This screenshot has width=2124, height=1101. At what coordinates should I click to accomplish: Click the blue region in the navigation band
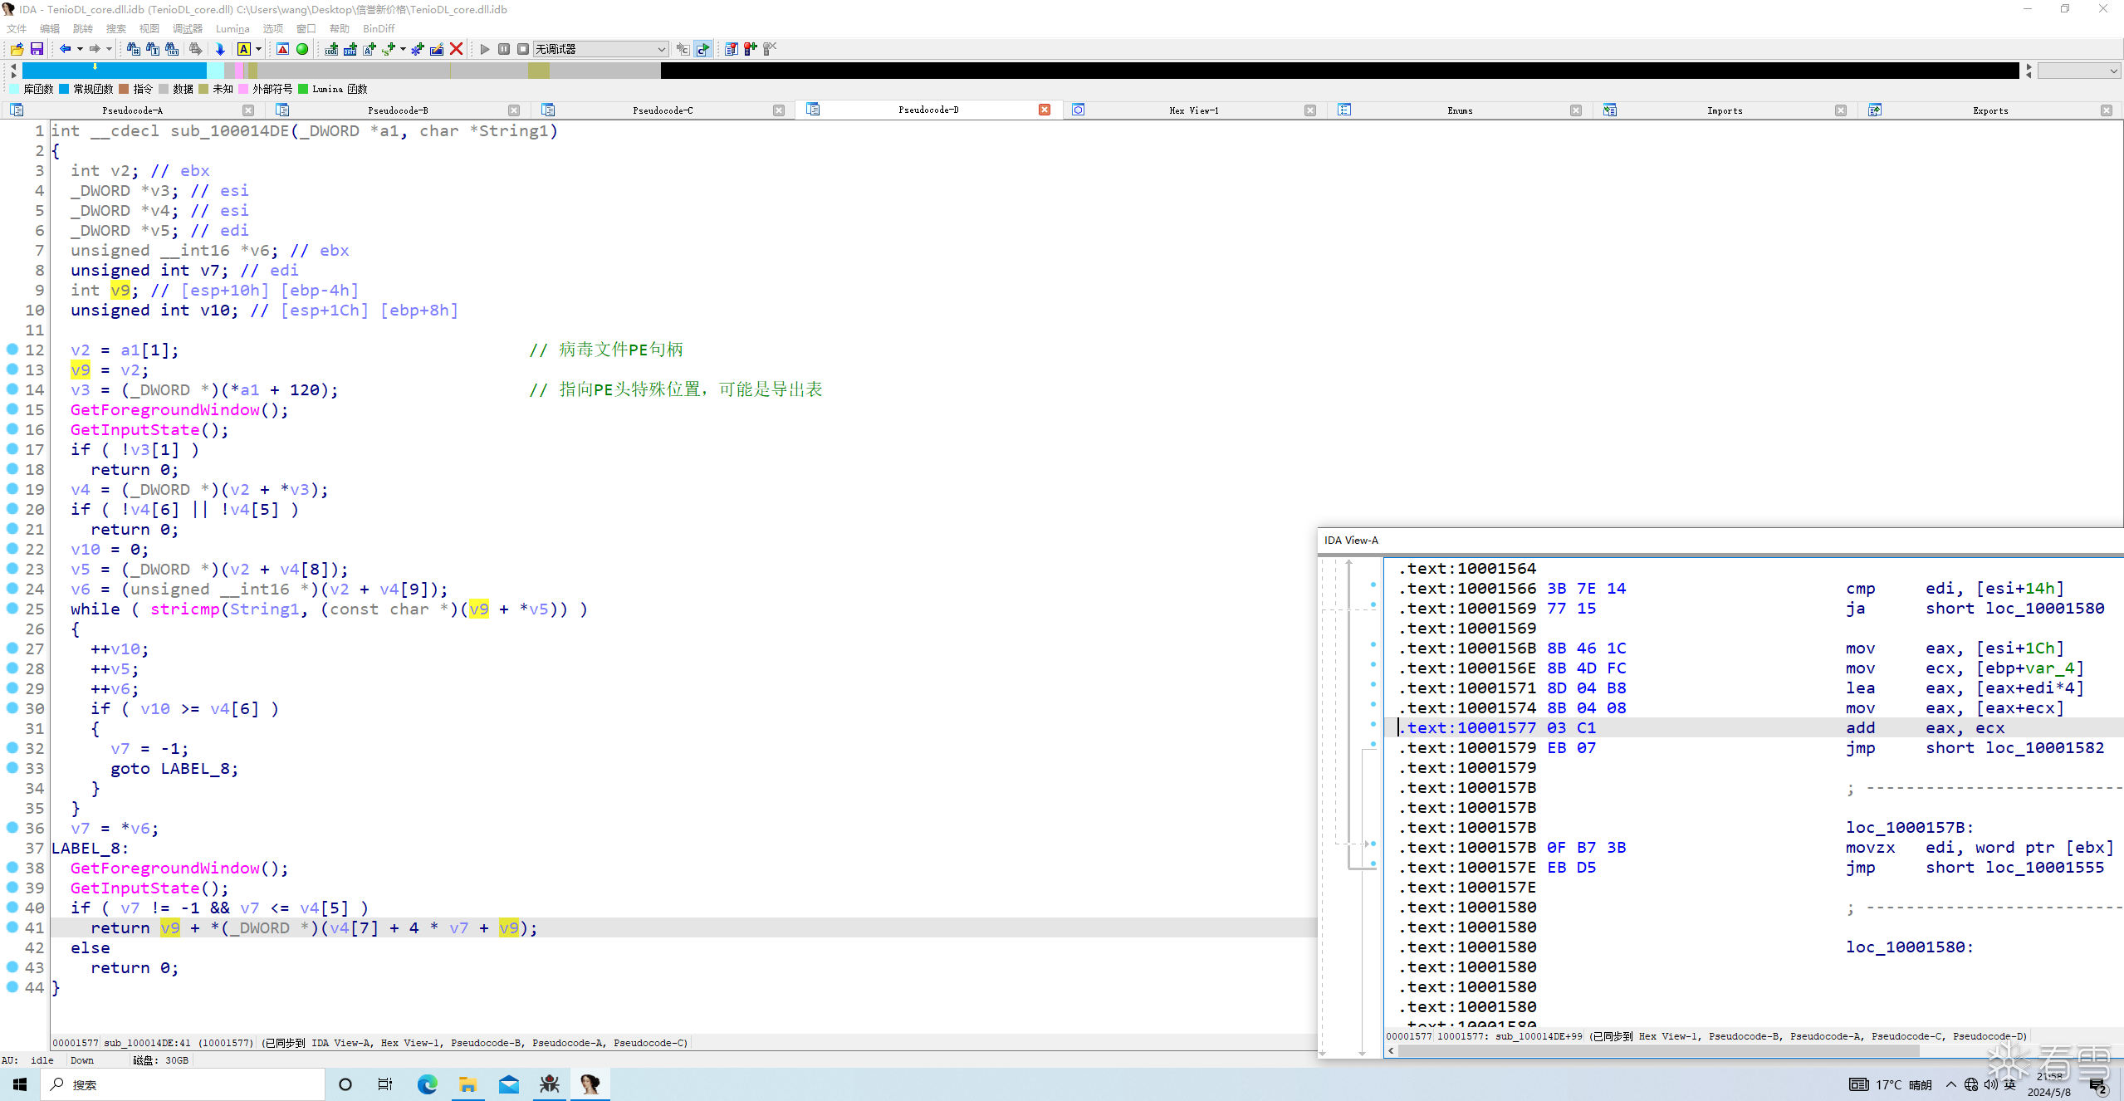tap(114, 71)
